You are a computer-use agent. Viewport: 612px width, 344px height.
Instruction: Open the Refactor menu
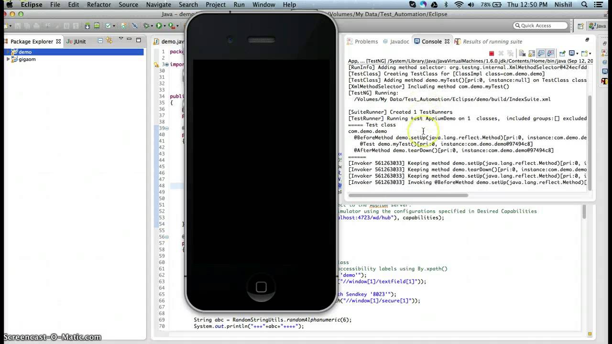tap(99, 5)
